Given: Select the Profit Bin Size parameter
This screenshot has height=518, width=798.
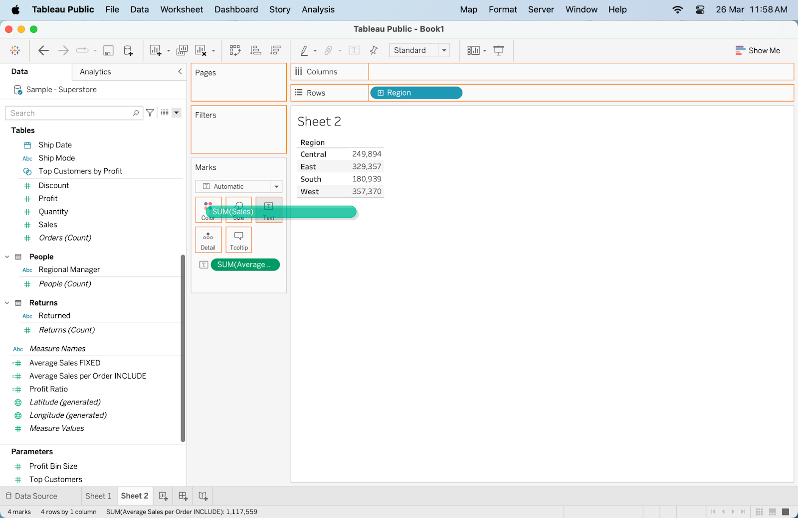Looking at the screenshot, I should pyautogui.click(x=53, y=466).
